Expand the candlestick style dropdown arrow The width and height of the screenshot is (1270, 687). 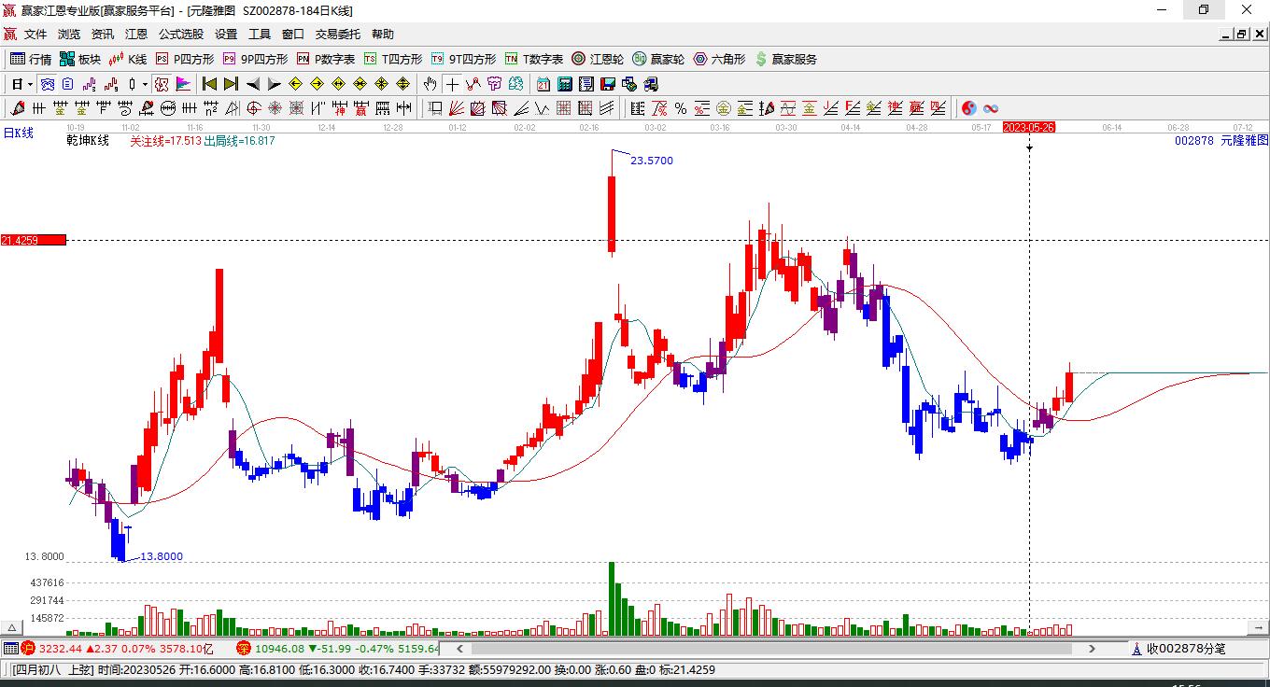tap(144, 84)
